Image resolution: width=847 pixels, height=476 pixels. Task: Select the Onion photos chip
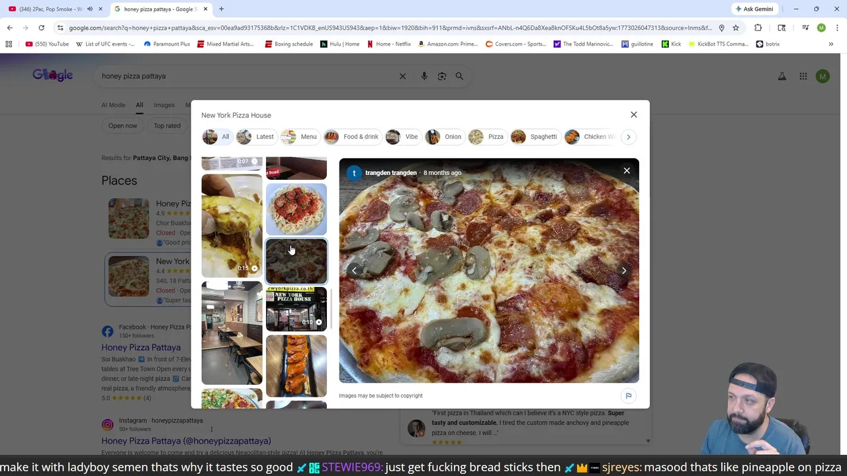coord(444,137)
